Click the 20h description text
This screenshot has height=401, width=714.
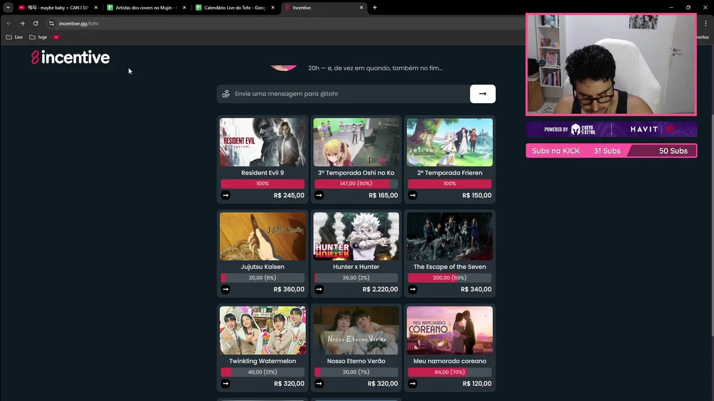(375, 68)
